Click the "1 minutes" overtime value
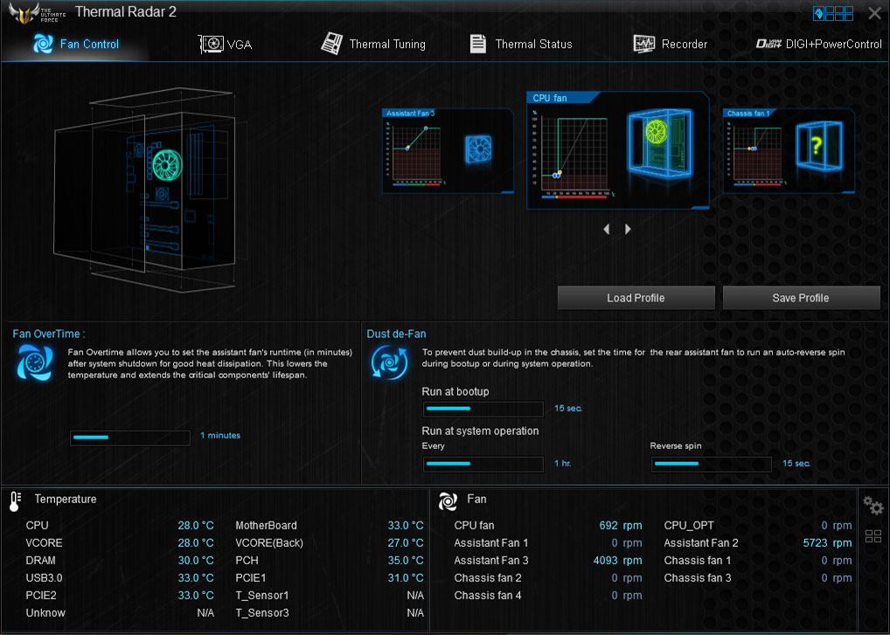This screenshot has height=635, width=890. (x=220, y=436)
